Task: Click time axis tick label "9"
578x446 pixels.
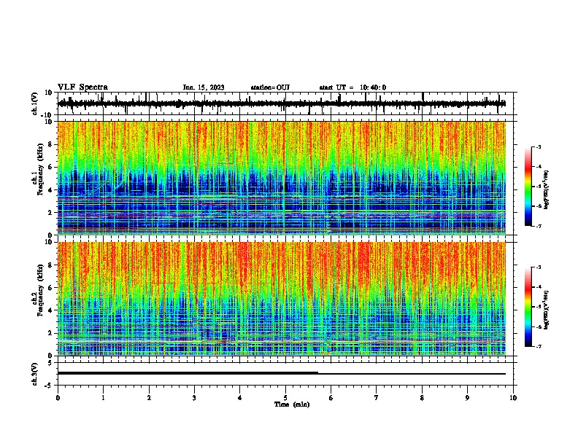Action: (467, 398)
